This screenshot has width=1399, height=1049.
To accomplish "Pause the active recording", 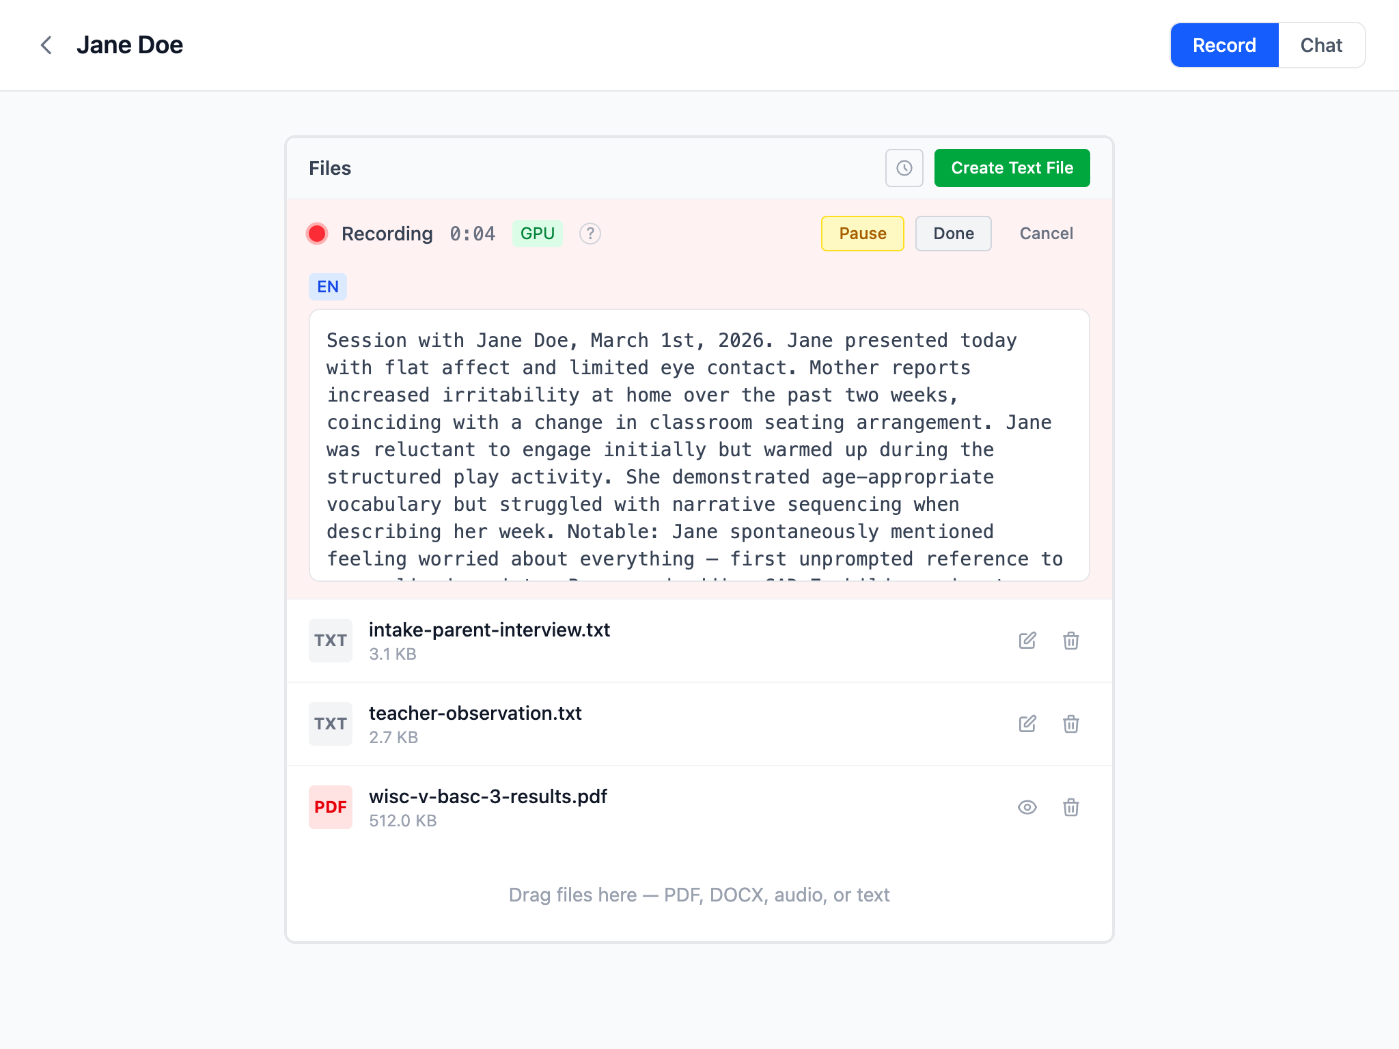I will [x=862, y=234].
